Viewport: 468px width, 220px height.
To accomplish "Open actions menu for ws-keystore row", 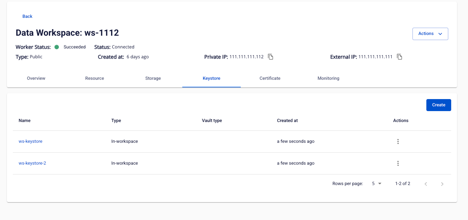I will [x=398, y=142].
